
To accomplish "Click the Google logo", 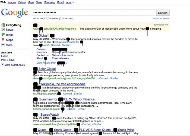I will [15, 13].
